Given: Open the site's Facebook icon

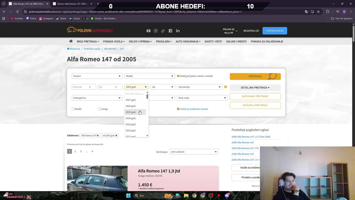Looking at the screenshot, I should point(170,31).
